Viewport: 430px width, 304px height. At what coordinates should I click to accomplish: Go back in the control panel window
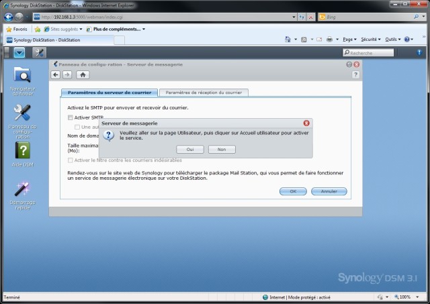tap(56, 74)
